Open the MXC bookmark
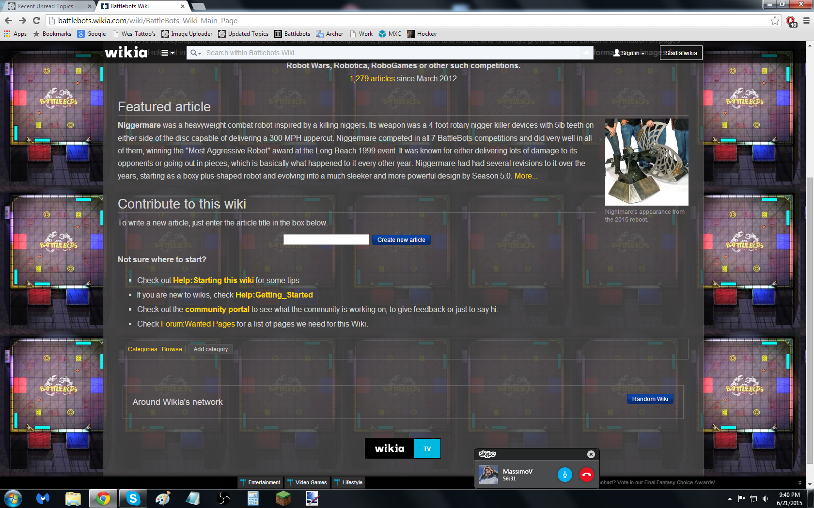Screen dimensions: 814x508 tap(390, 34)
